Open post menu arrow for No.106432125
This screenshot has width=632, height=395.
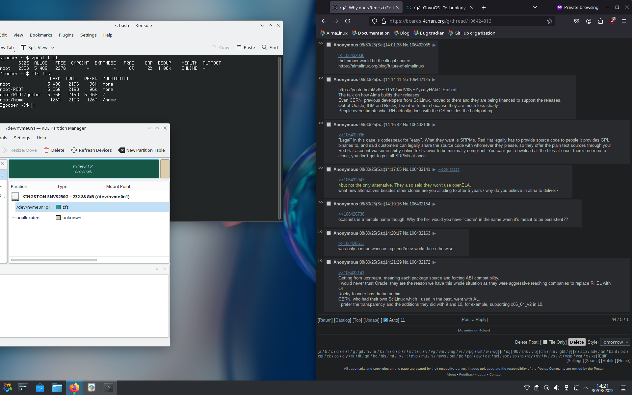(x=434, y=80)
